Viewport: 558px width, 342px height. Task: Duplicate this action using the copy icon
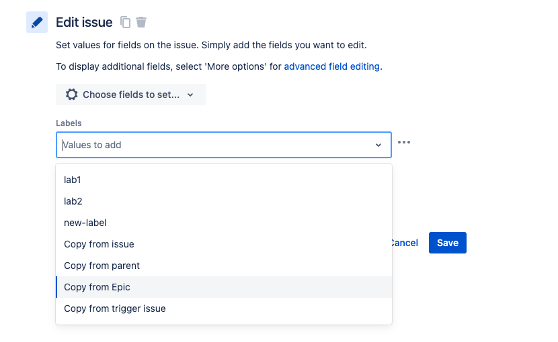click(x=126, y=22)
